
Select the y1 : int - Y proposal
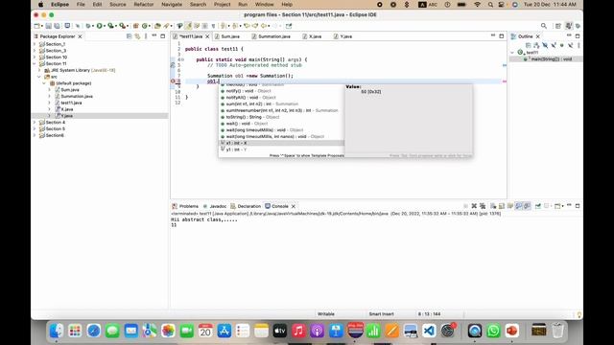[x=281, y=149]
